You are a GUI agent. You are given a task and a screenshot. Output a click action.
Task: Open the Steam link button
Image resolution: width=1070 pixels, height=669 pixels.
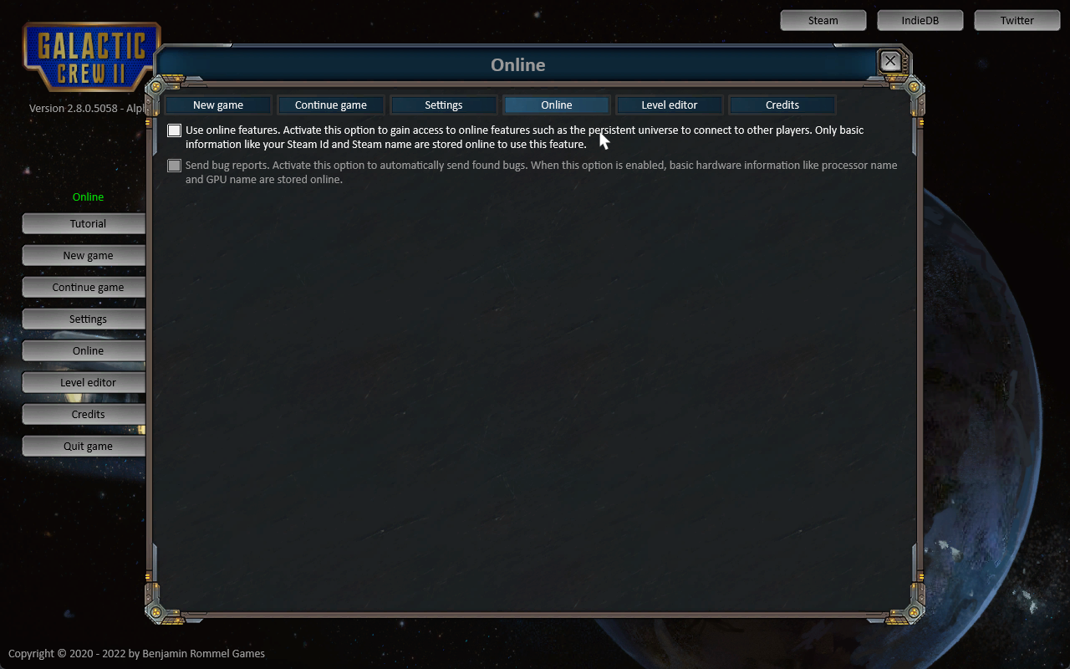click(x=823, y=20)
